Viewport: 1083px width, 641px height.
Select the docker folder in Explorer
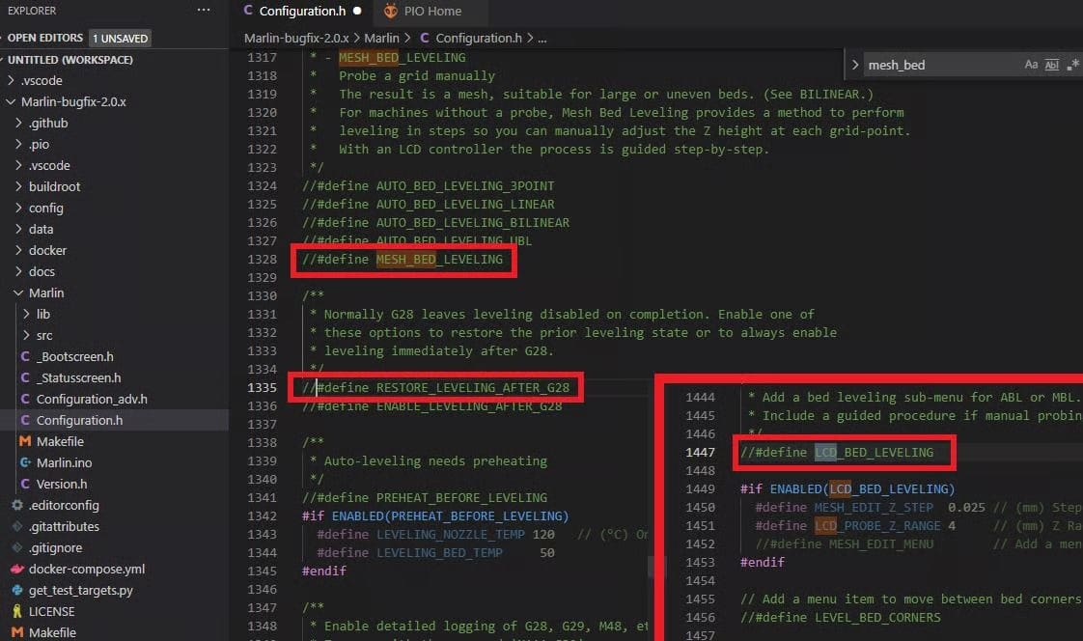(x=47, y=251)
